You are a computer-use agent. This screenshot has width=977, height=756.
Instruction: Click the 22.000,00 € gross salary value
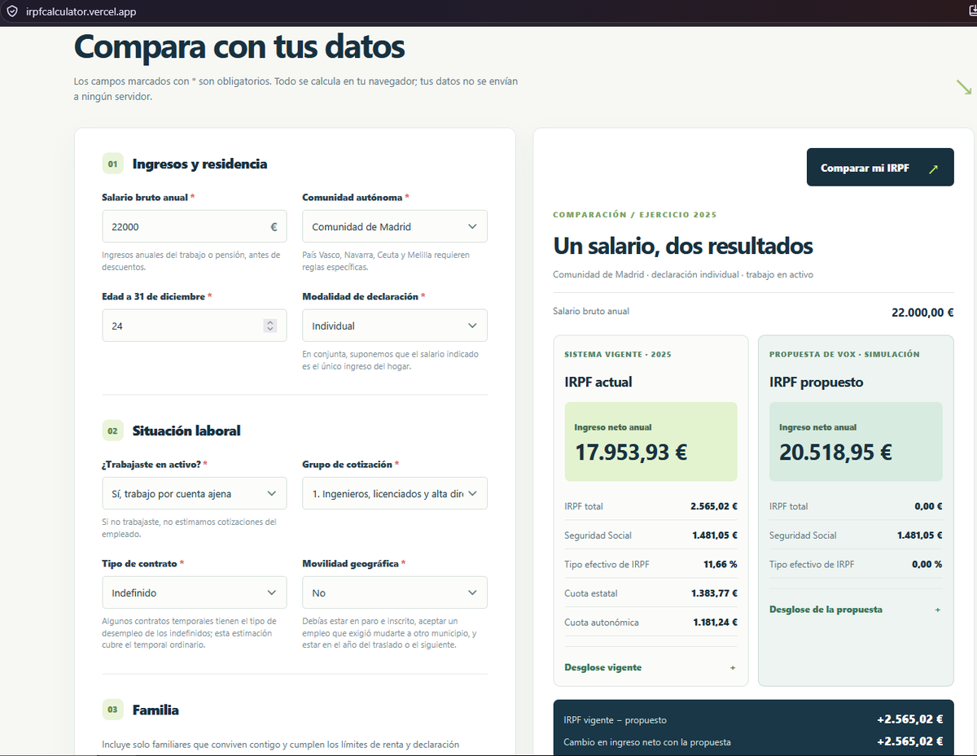[x=922, y=312]
